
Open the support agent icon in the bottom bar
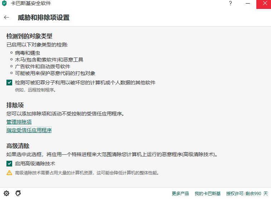pyautogui.click(x=18, y=193)
